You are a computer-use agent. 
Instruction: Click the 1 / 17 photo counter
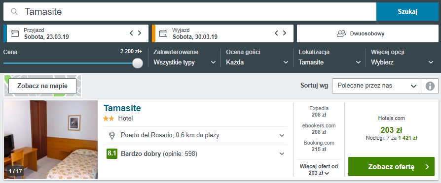coord(15,171)
